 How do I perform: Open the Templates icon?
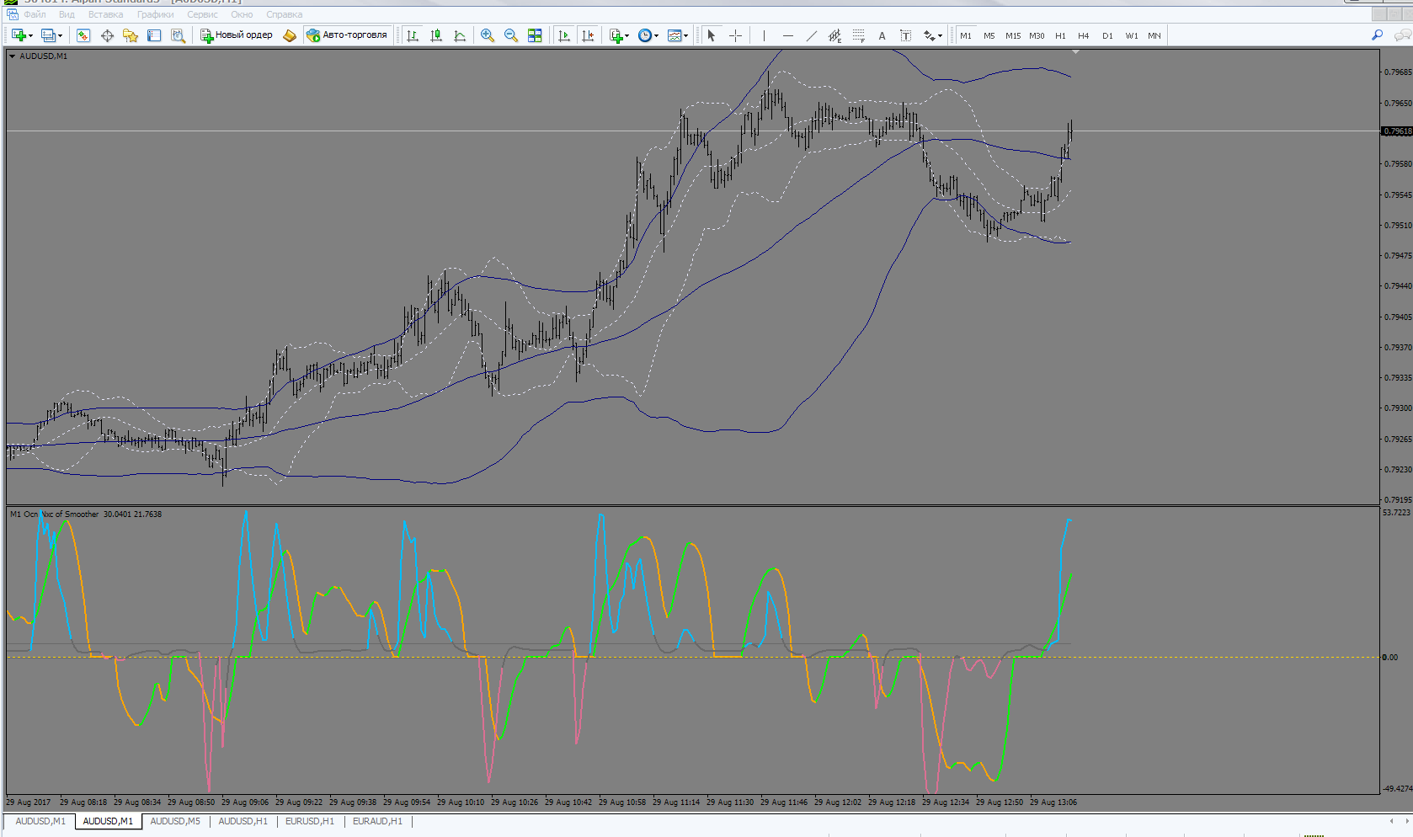(x=674, y=35)
